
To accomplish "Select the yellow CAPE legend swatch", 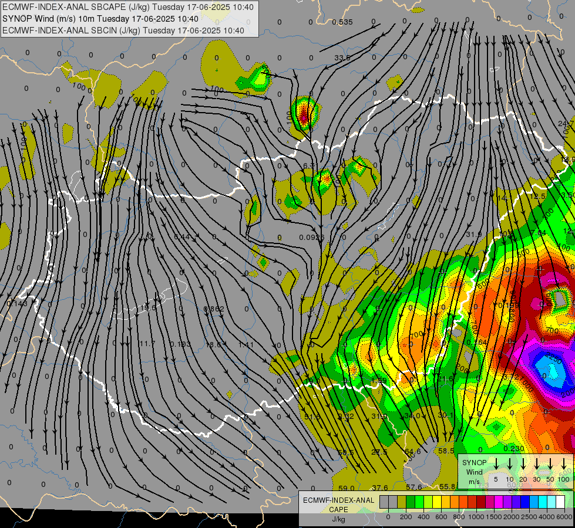I will [437, 502].
